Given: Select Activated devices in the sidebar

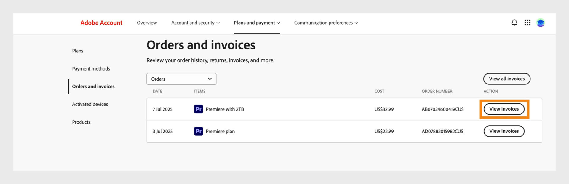Looking at the screenshot, I should click(x=90, y=104).
